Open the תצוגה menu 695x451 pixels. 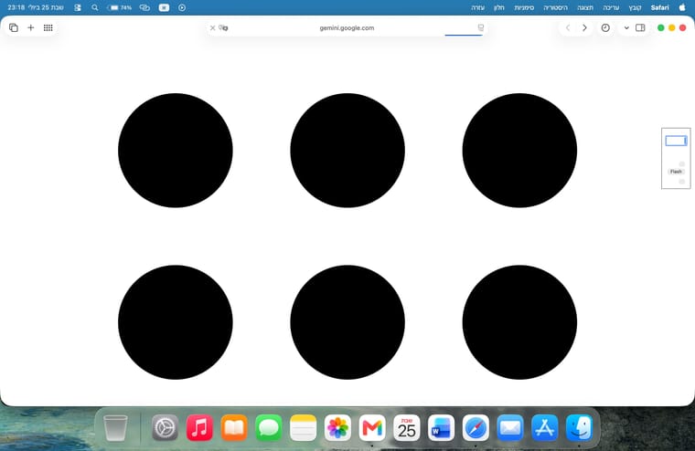click(x=585, y=7)
